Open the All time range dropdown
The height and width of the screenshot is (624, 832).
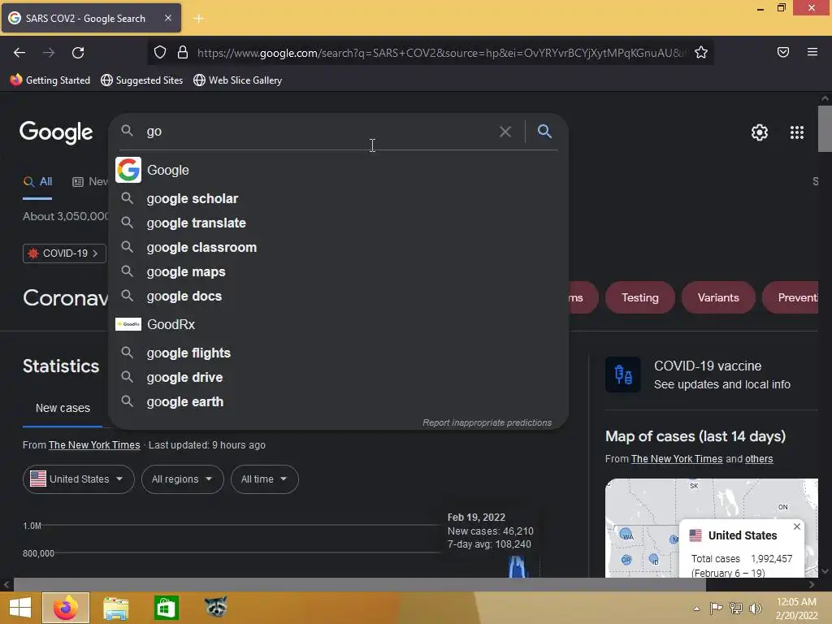click(265, 479)
